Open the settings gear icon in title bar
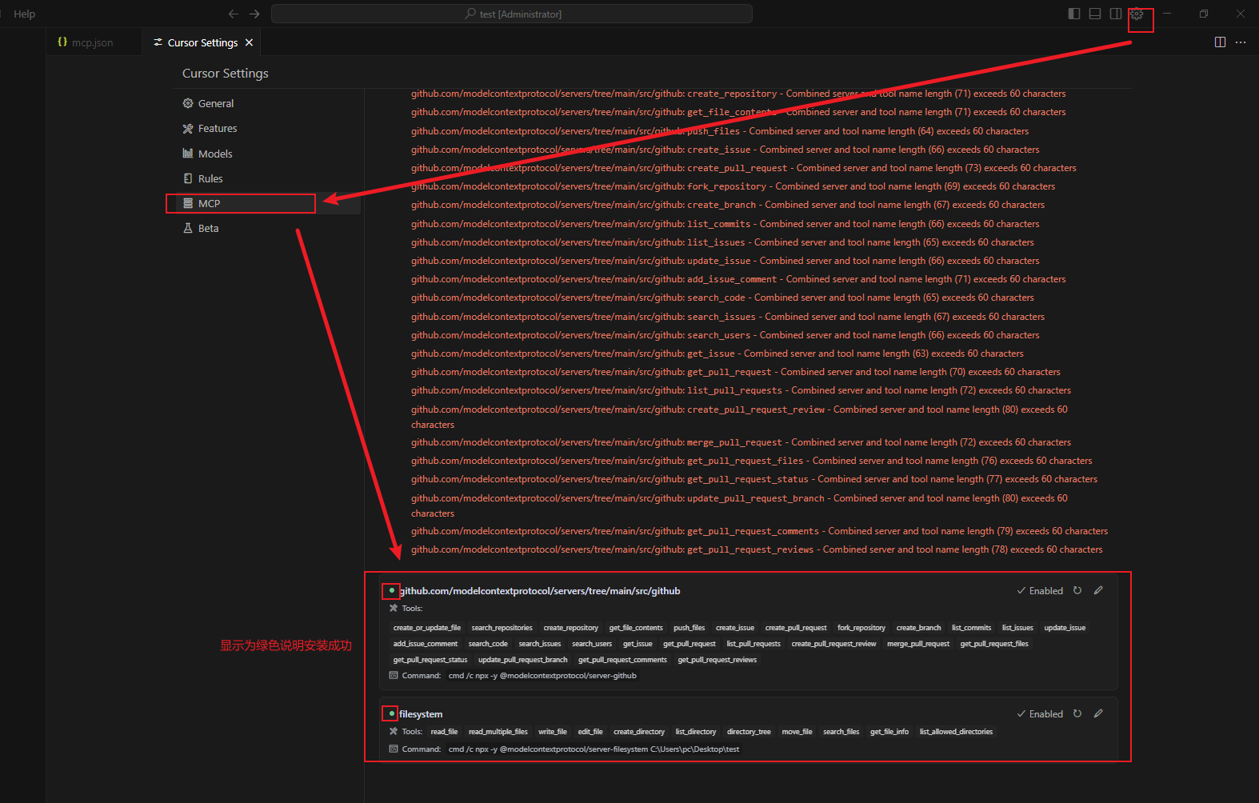Screen dimensions: 1259x803 (x=1137, y=14)
